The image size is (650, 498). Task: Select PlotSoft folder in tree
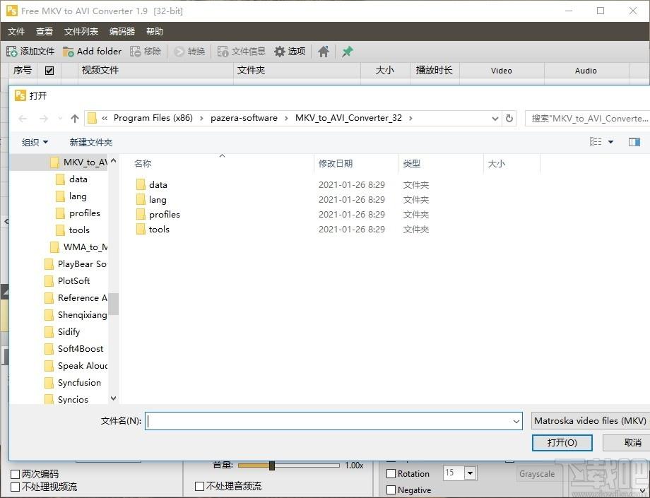tap(67, 281)
